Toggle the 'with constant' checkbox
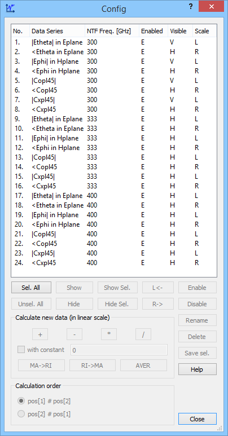Image resolution: width=228 pixels, height=436 pixels. point(21,350)
